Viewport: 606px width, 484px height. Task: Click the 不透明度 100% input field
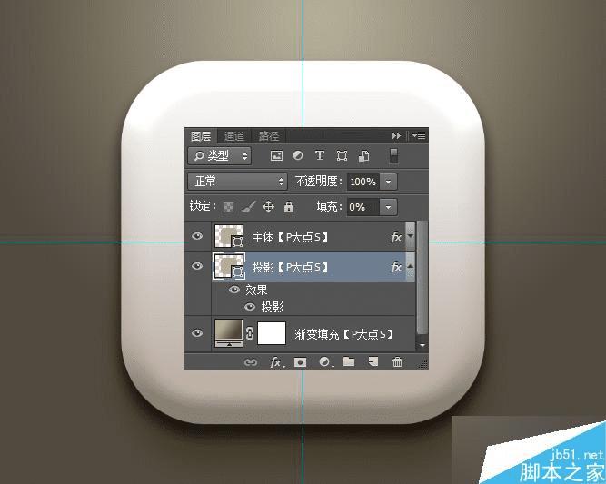coord(363,182)
